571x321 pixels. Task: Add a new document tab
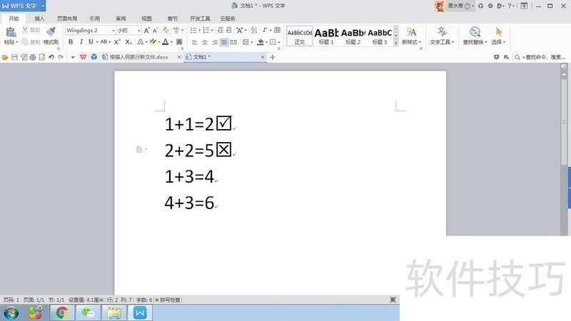[273, 57]
